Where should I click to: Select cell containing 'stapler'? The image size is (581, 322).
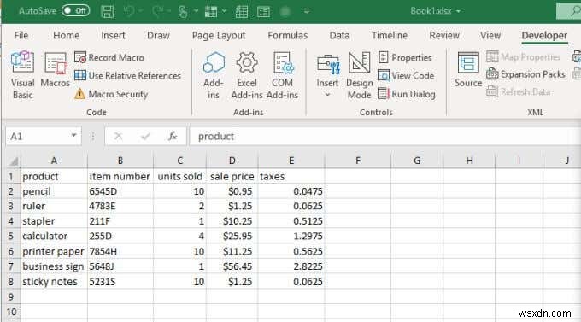pyautogui.click(x=54, y=221)
